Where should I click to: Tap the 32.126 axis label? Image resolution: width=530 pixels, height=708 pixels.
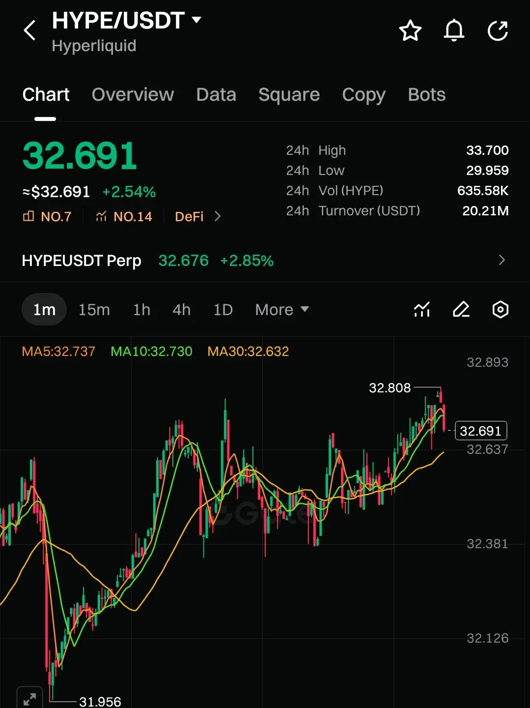487,638
